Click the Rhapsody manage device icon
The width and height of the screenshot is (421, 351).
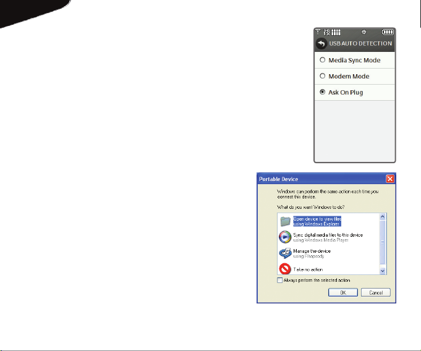point(285,253)
